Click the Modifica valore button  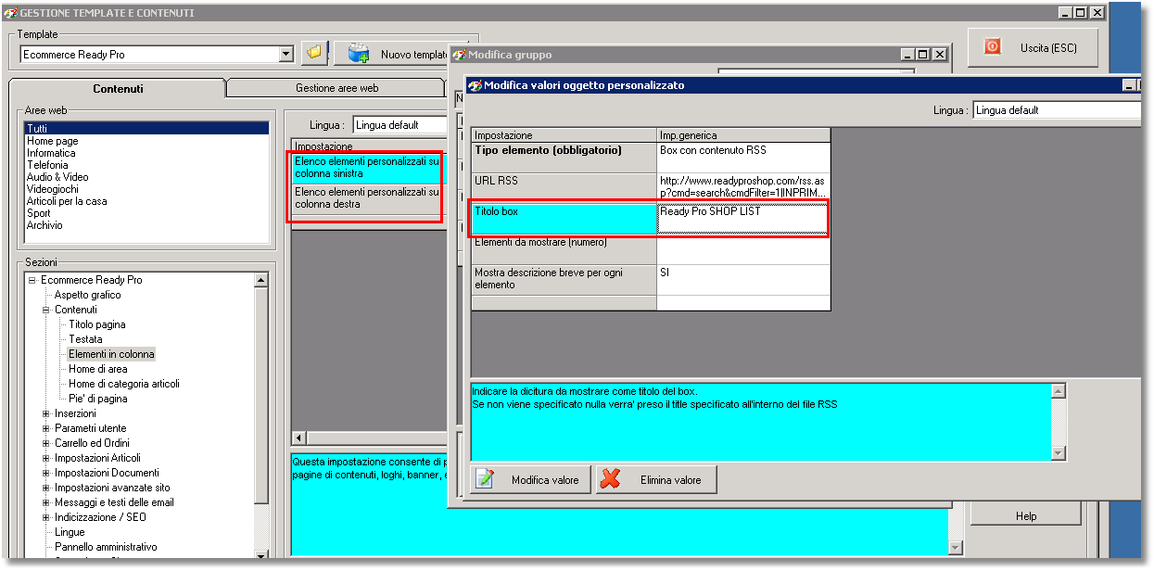click(530, 479)
